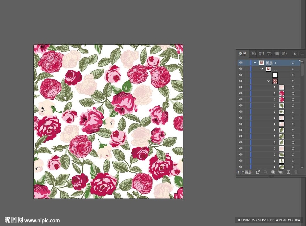Click the target circle of 图层 1
Image resolution: width=306 pixels, height=226 pixels.
click(293, 63)
